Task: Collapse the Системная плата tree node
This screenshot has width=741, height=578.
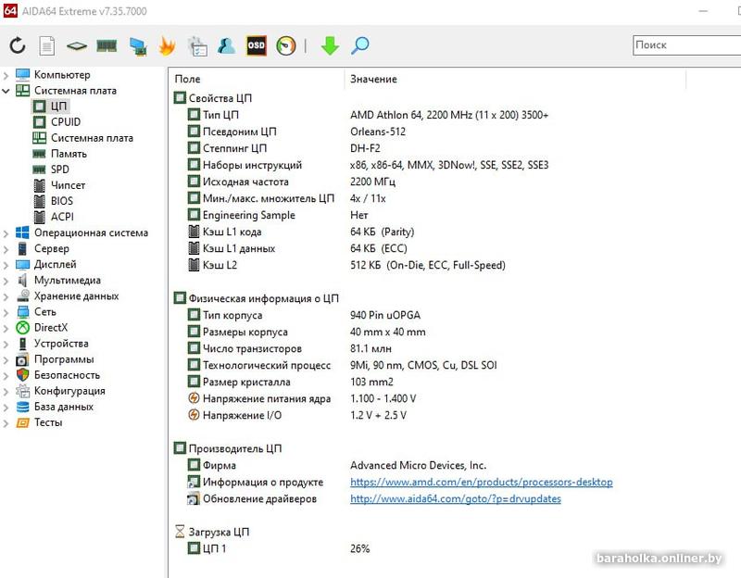Action: (6, 91)
